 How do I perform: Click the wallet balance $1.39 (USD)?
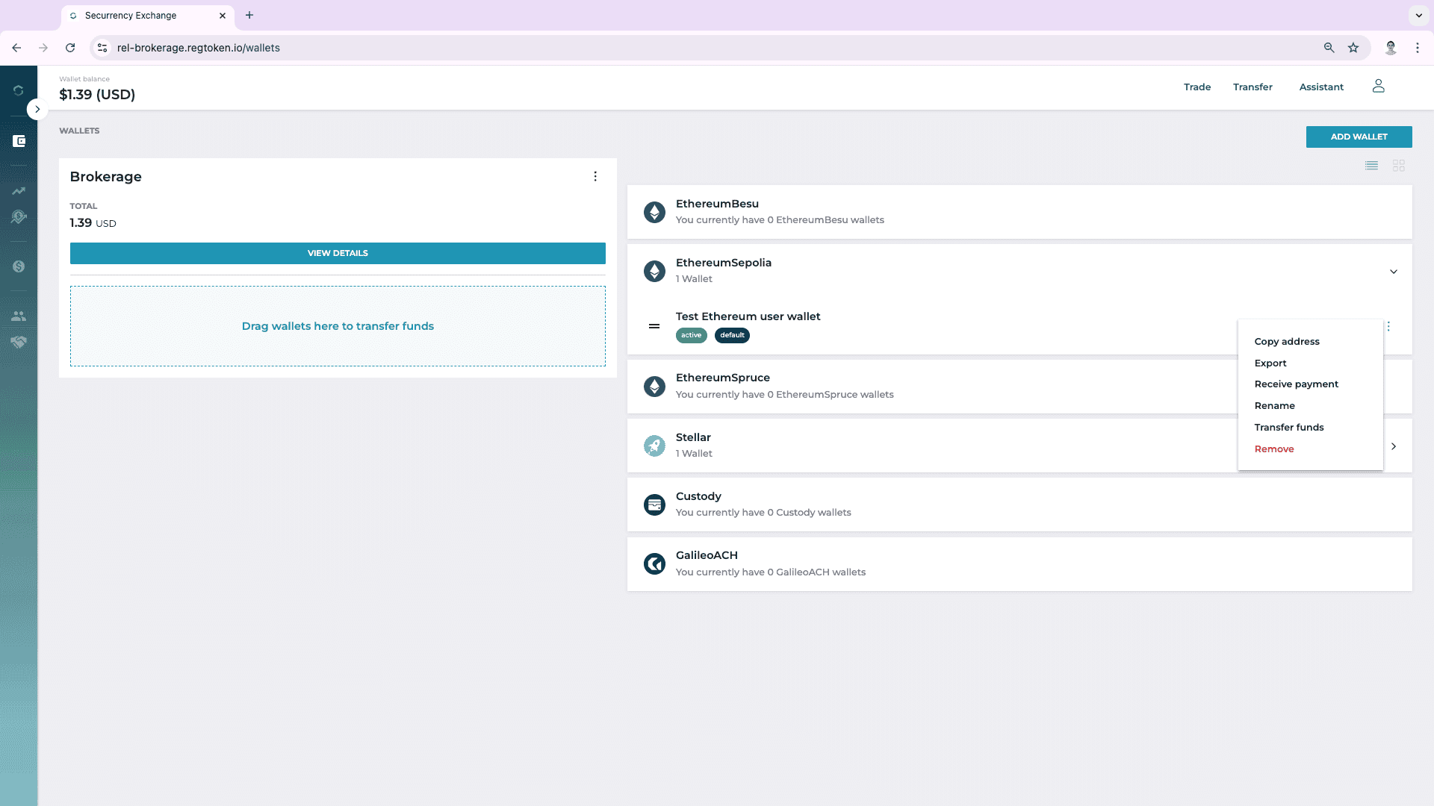pyautogui.click(x=97, y=95)
